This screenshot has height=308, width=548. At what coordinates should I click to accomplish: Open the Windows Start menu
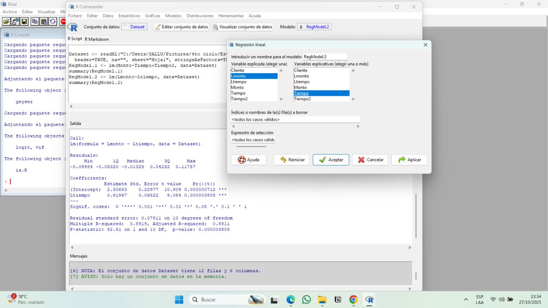[x=179, y=300]
